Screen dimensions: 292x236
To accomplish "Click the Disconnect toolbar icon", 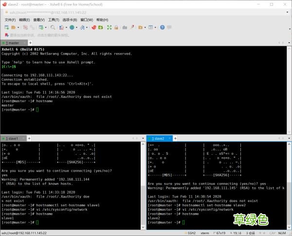I will (33, 28).
